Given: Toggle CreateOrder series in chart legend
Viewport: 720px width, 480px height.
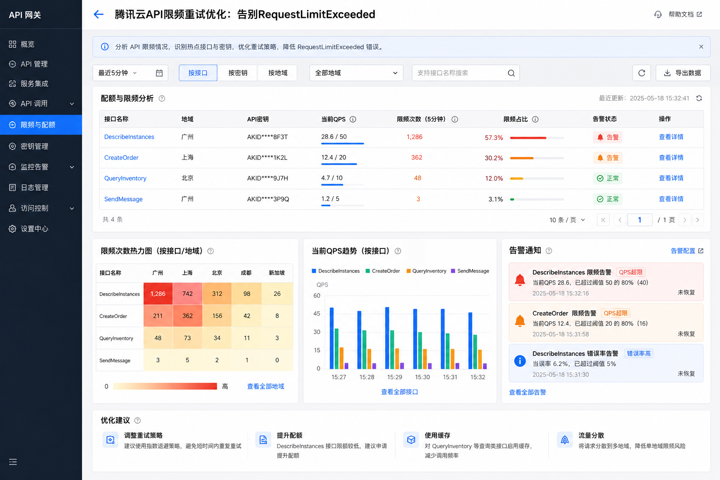Looking at the screenshot, I should 382,271.
